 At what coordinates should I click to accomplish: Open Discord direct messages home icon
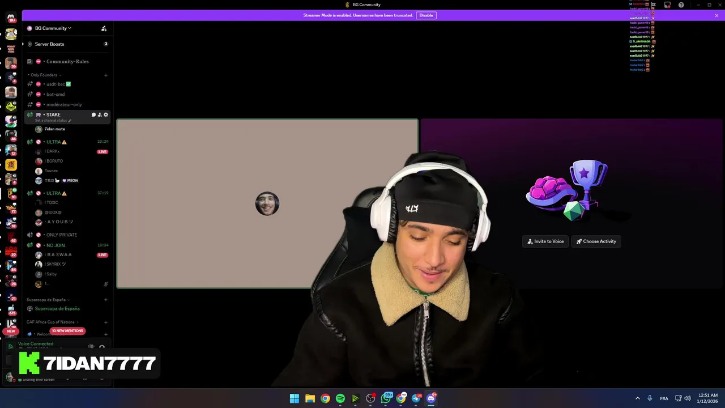pos(11,18)
